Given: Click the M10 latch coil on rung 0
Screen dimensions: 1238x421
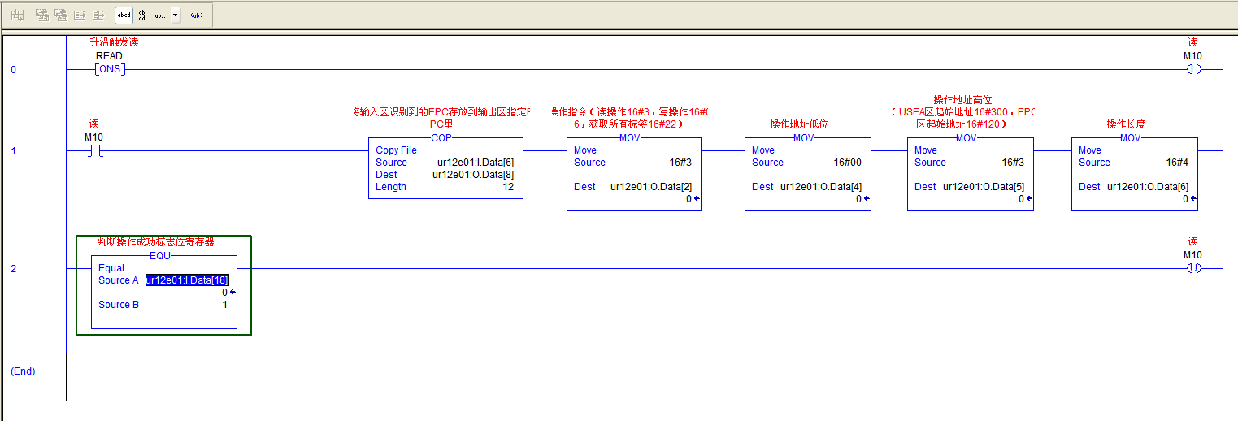Looking at the screenshot, I should coord(1192,69).
